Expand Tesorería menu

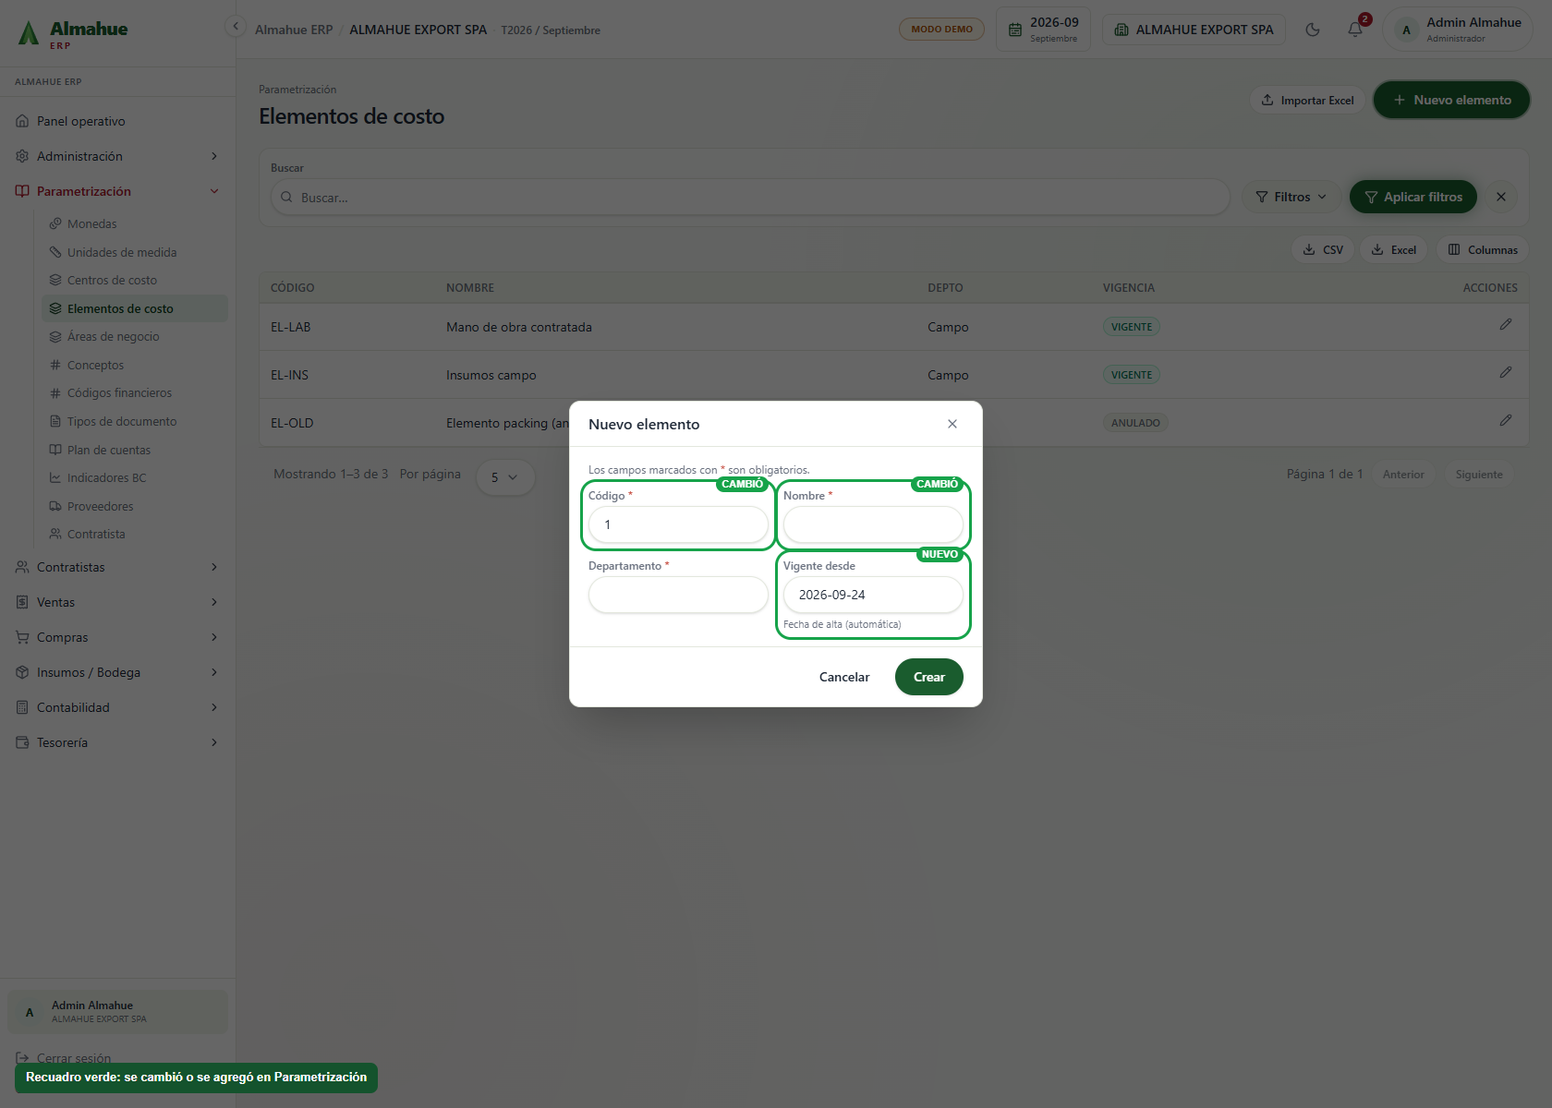(117, 742)
